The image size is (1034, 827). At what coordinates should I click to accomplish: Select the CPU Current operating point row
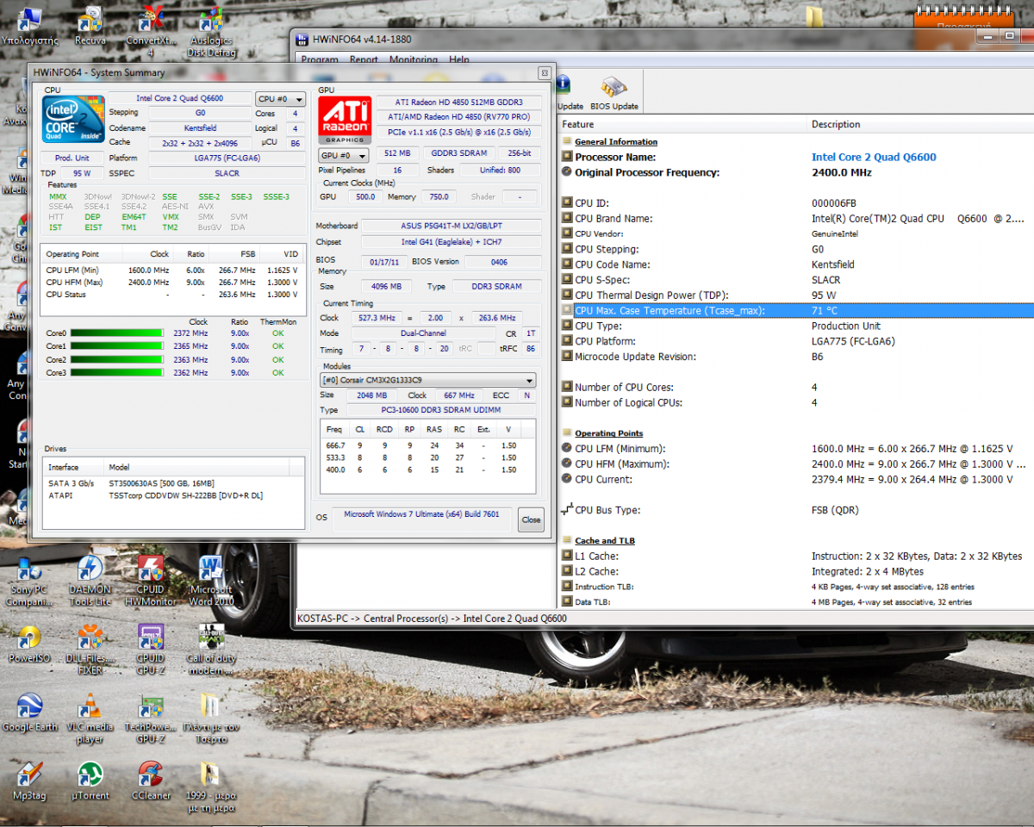click(x=796, y=479)
